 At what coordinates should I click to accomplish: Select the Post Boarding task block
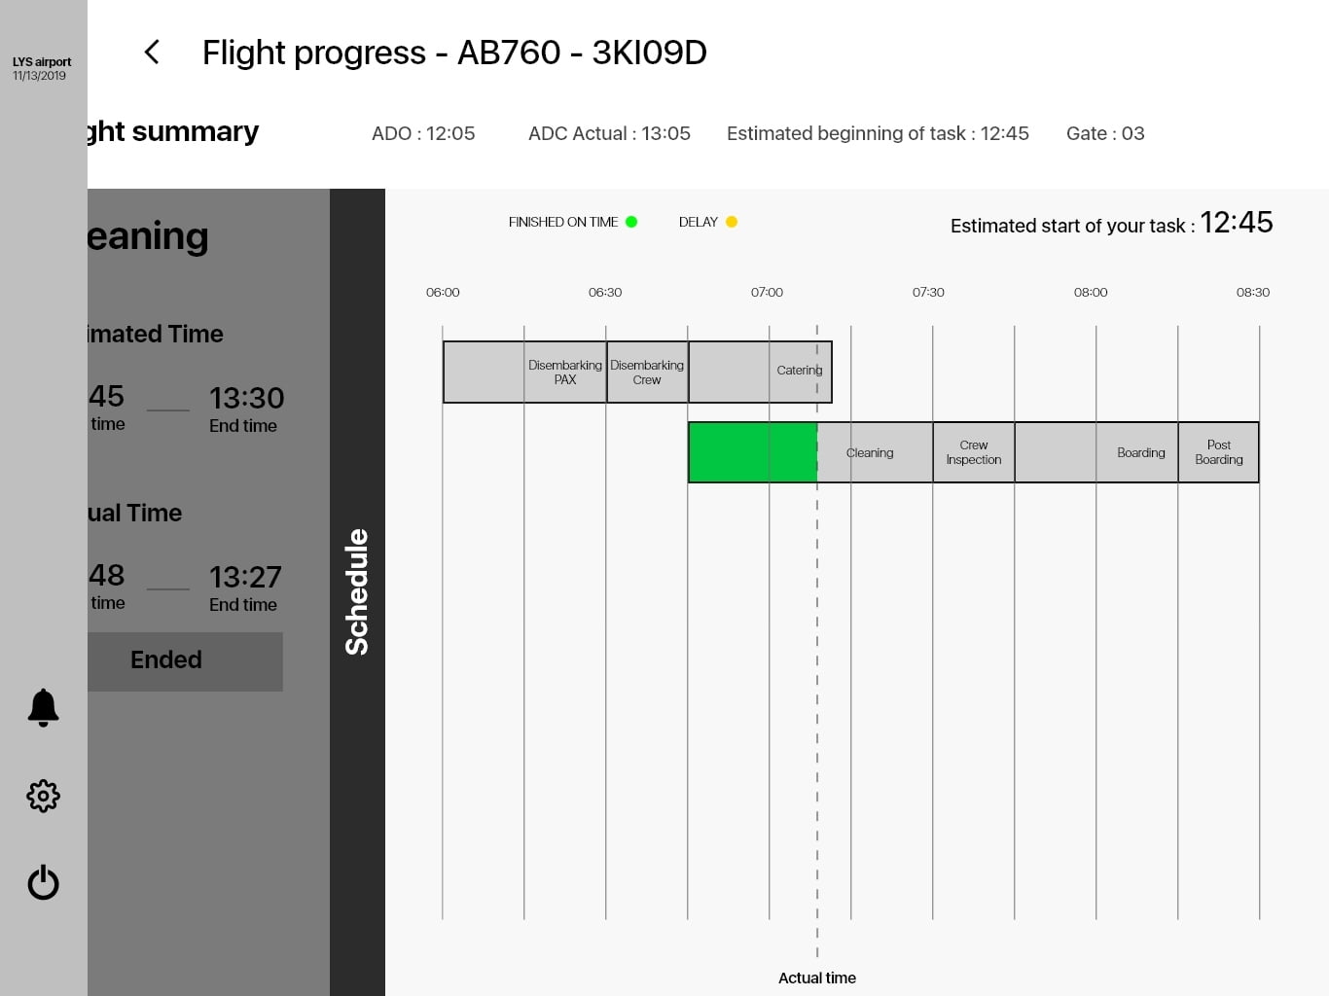1218,452
